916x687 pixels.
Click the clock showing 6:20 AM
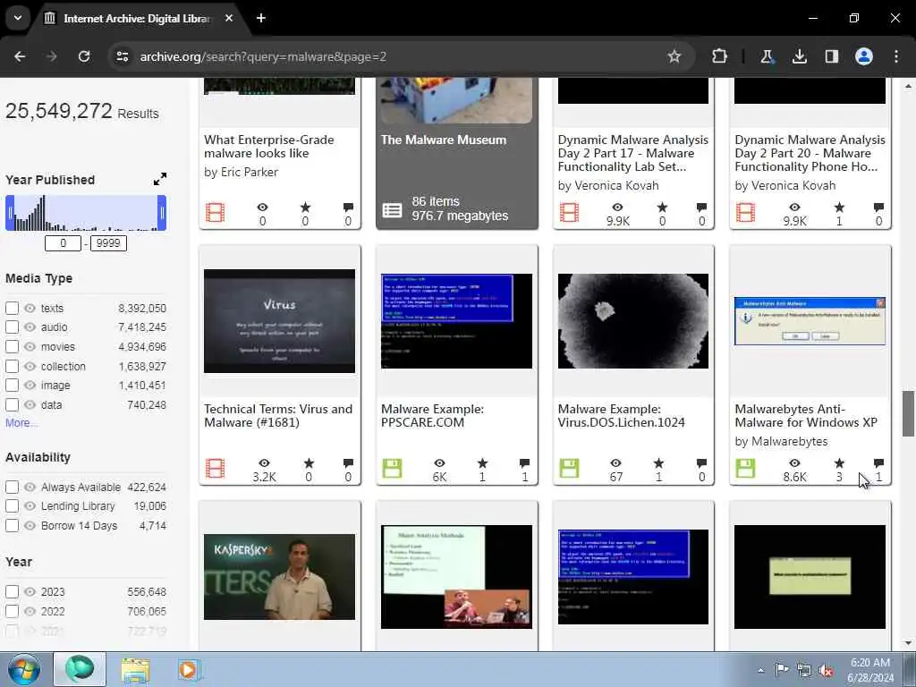coord(869,663)
